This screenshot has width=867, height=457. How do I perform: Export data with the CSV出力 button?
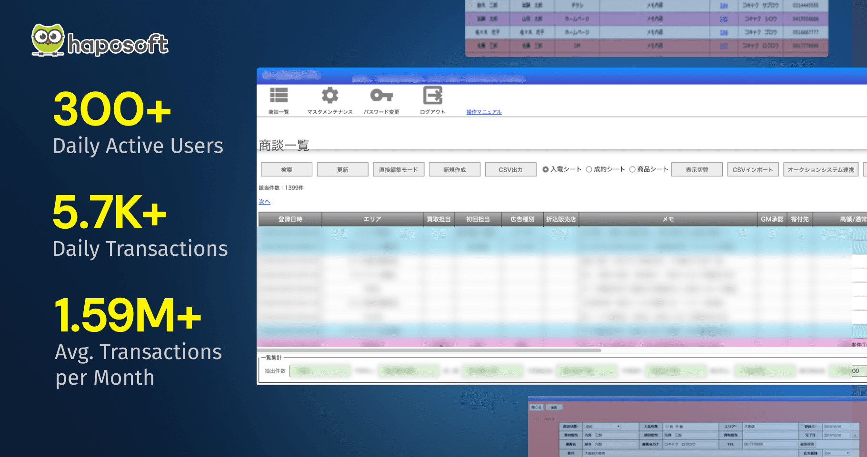[510, 169]
